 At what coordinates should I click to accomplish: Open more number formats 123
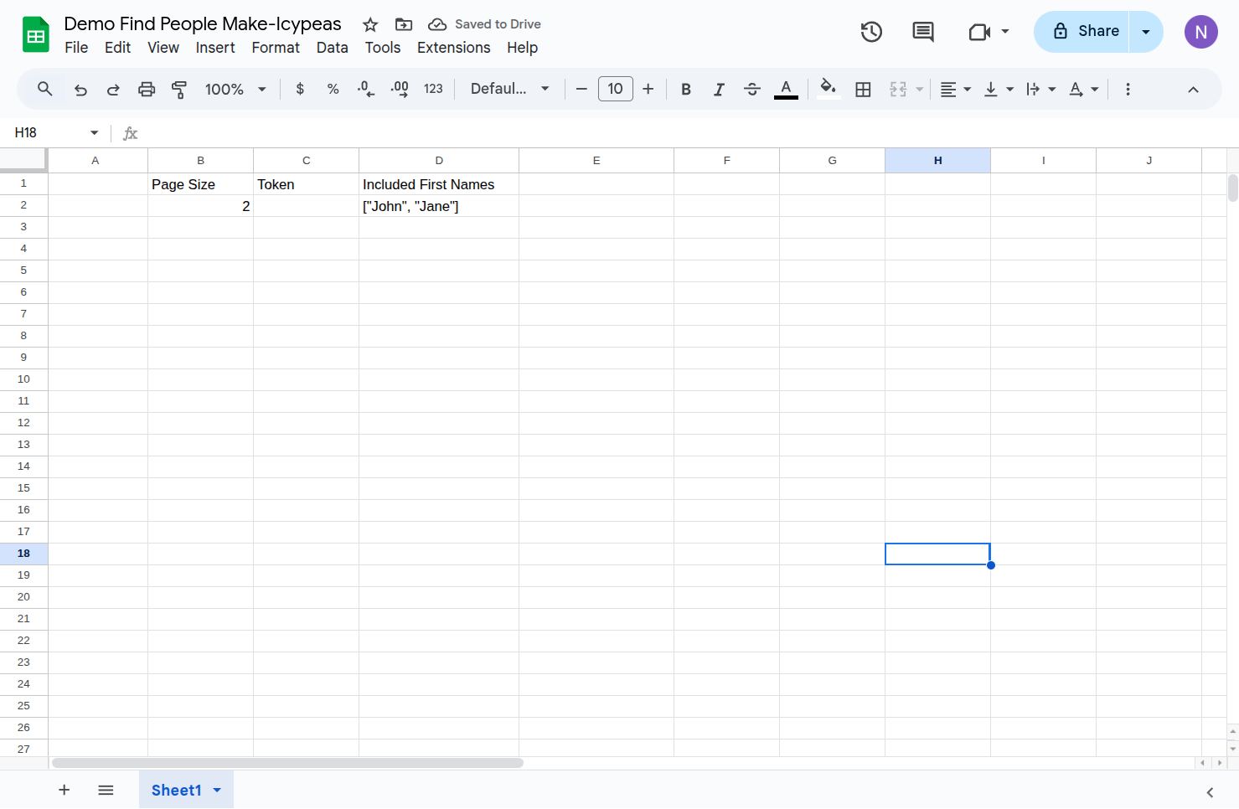[x=433, y=89]
